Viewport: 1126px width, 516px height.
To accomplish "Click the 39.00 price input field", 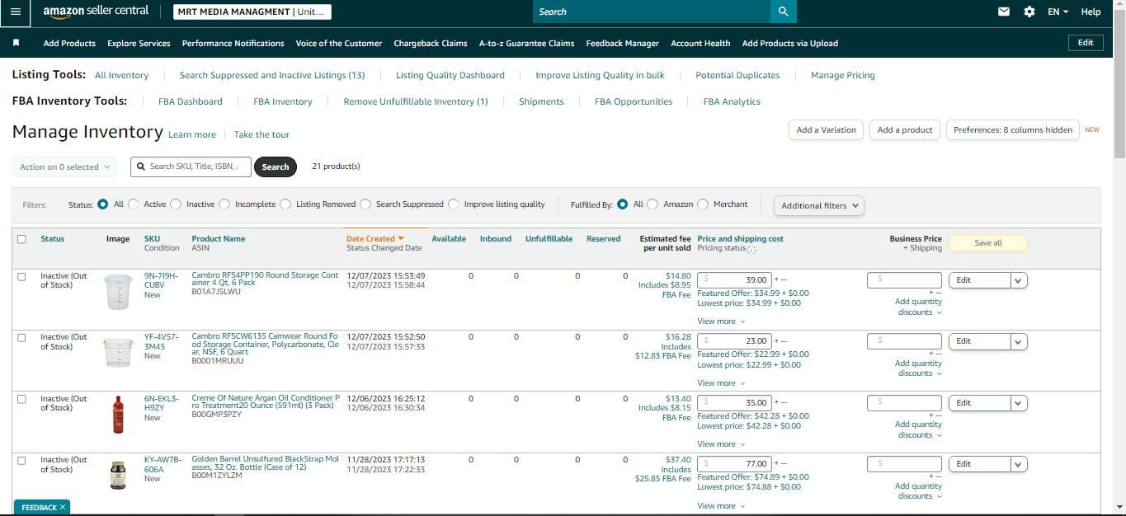I will 735,279.
